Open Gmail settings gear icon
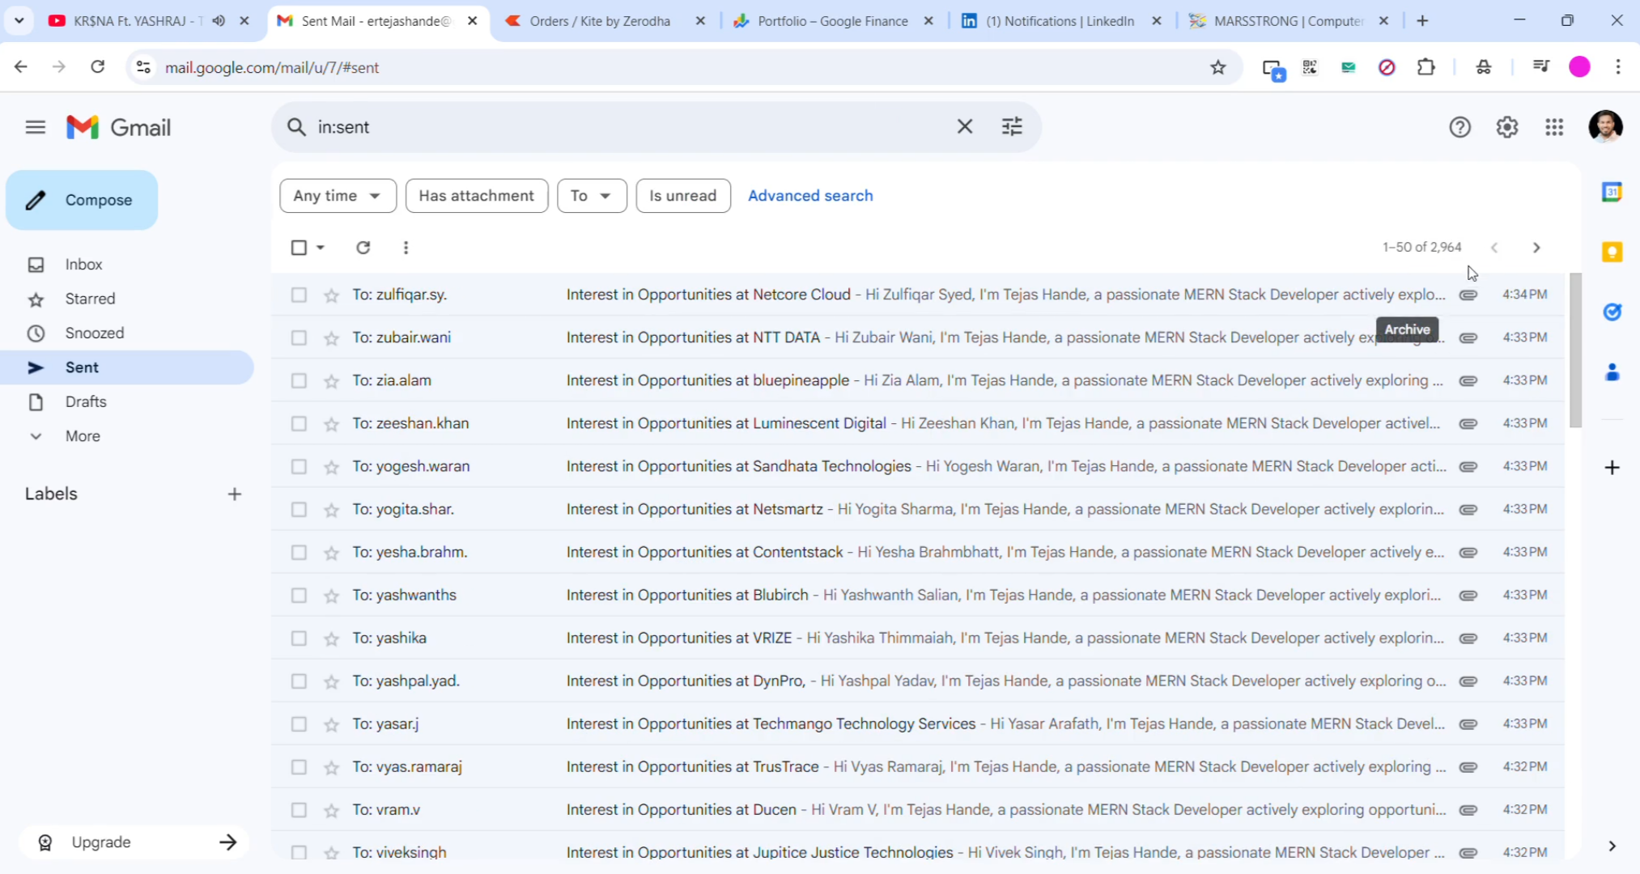This screenshot has width=1640, height=874. (x=1506, y=127)
